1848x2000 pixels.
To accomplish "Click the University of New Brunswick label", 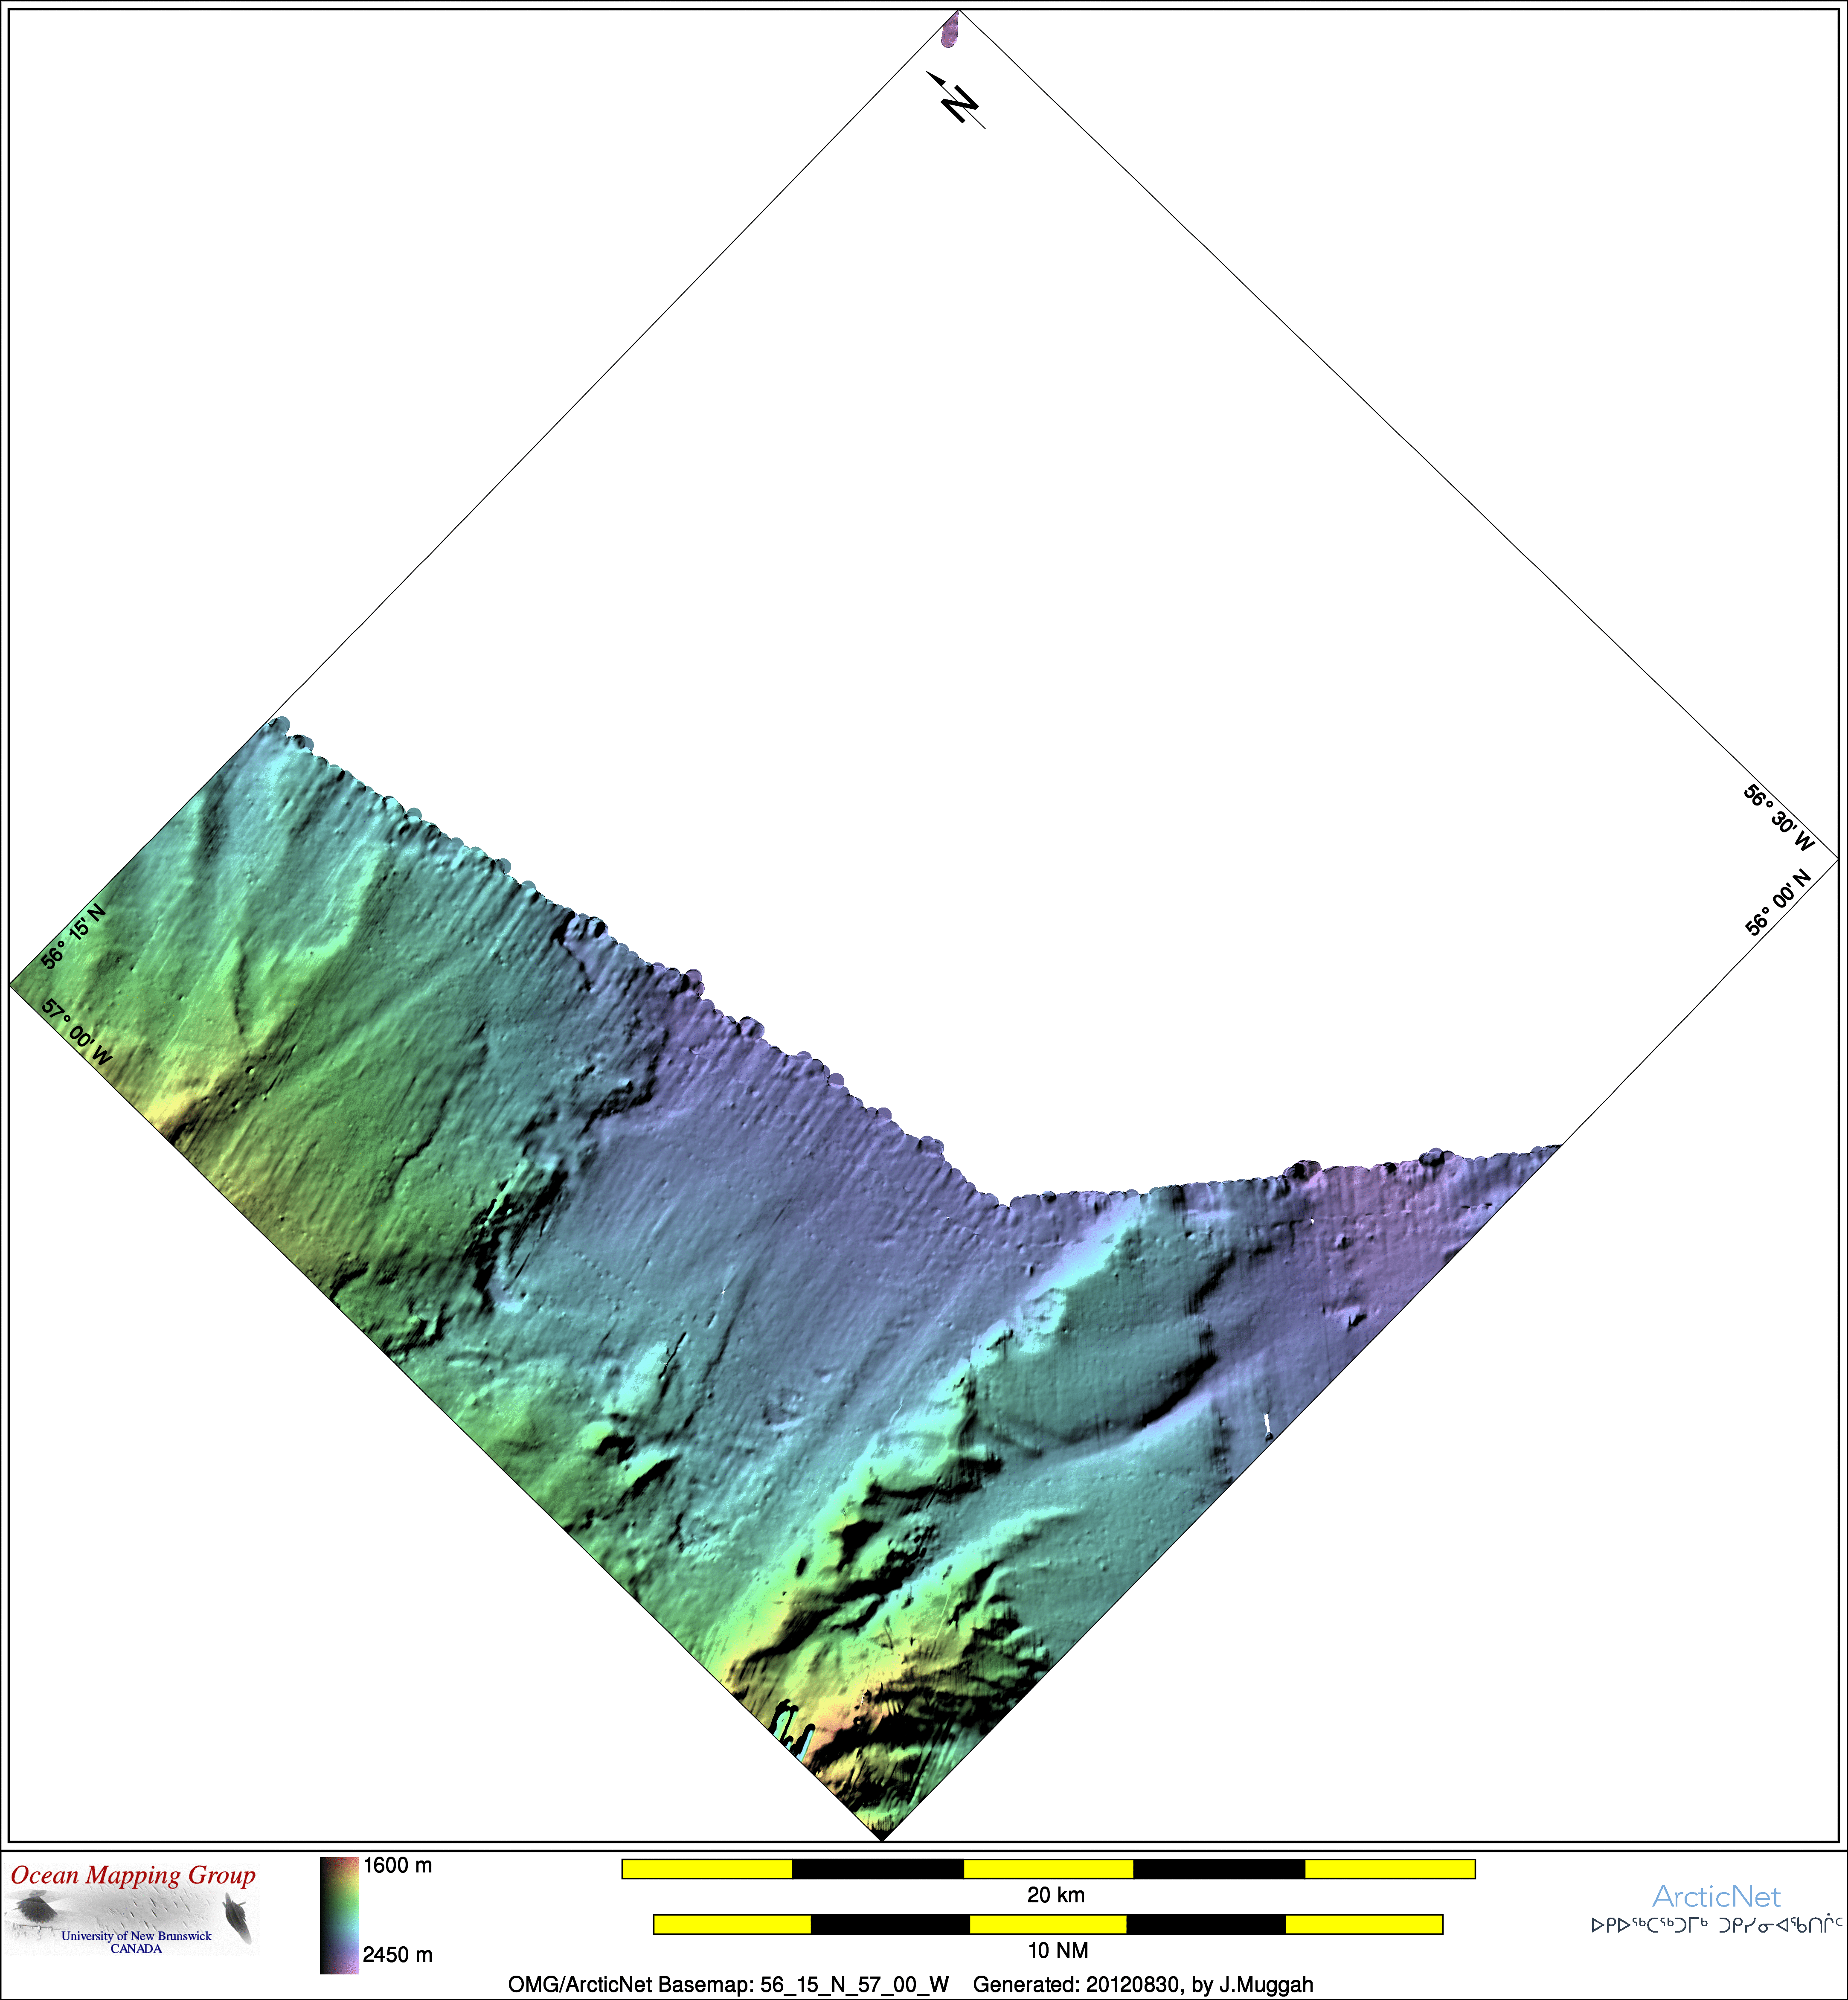I will coord(136,1936).
